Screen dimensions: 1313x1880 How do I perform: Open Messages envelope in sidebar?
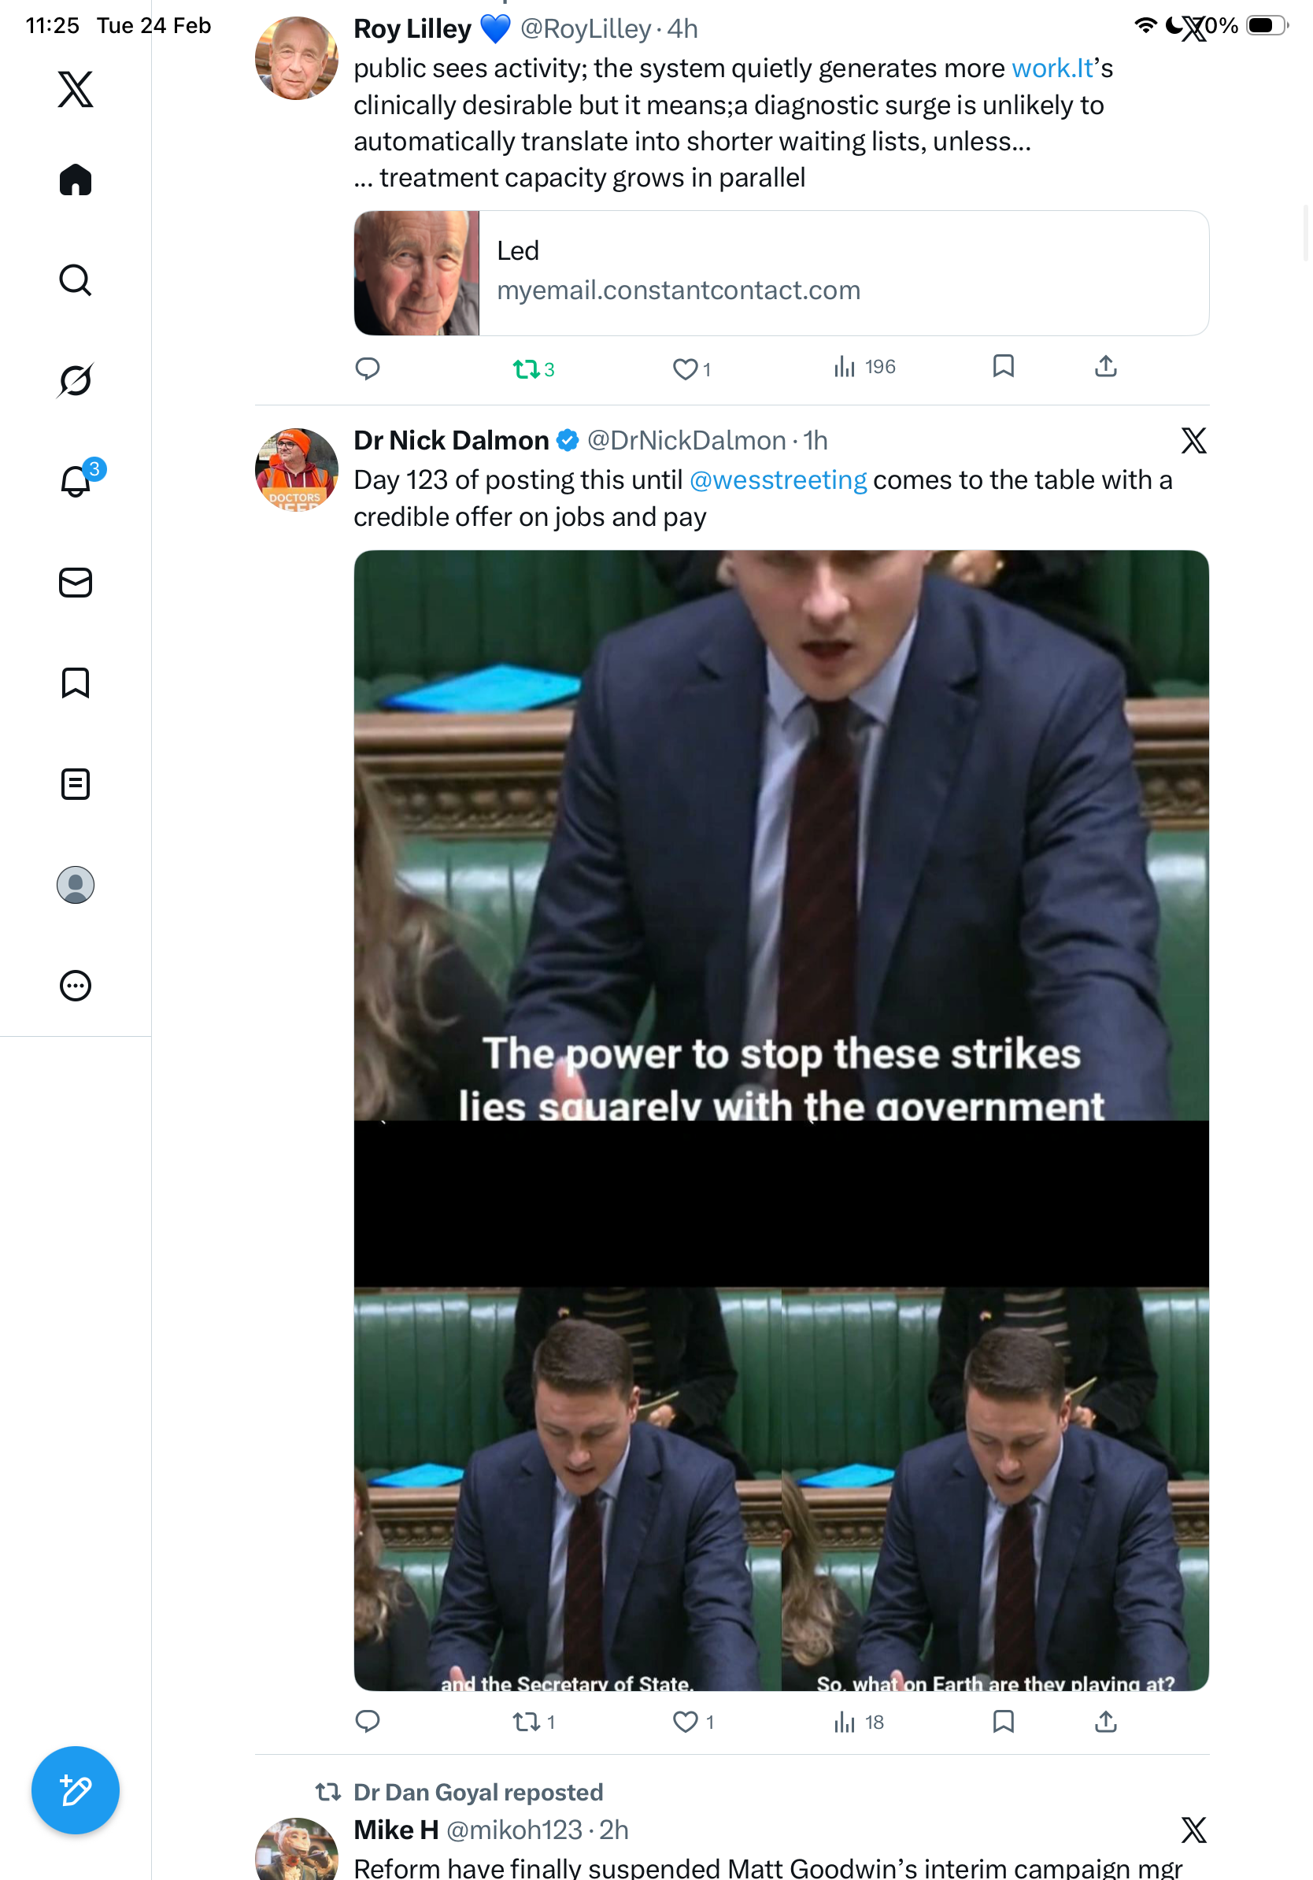(x=76, y=582)
